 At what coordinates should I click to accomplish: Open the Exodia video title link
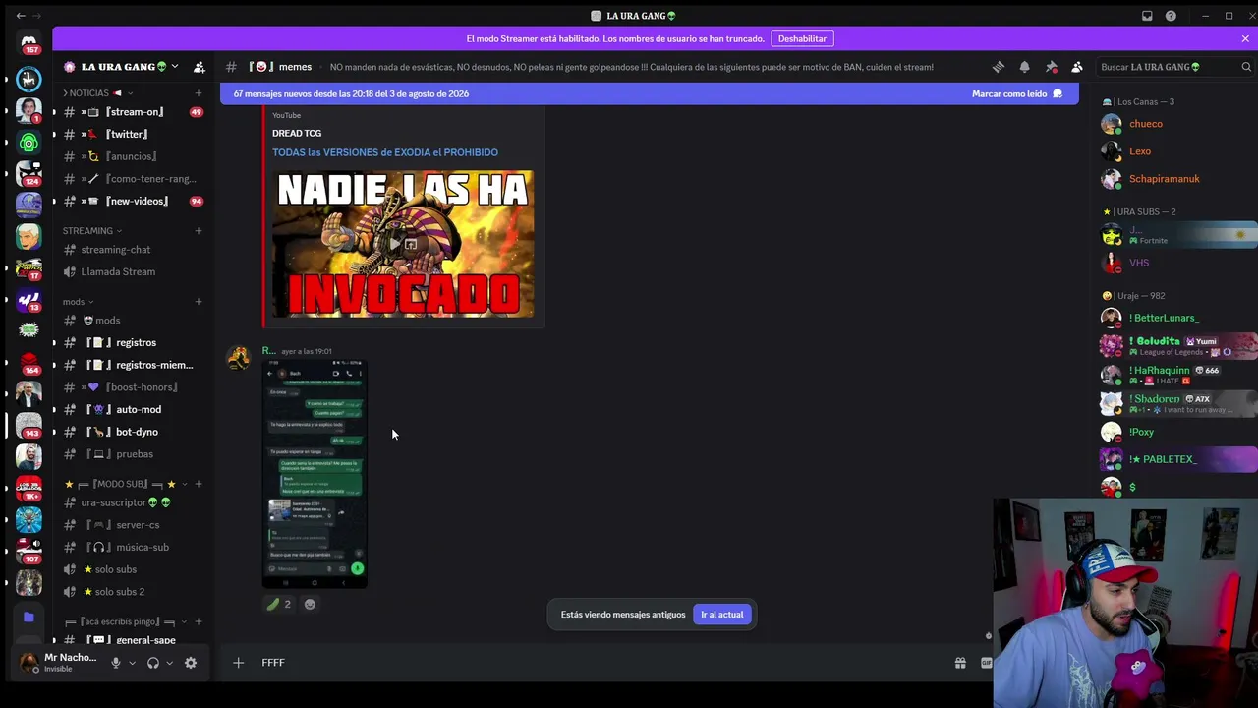pos(385,152)
